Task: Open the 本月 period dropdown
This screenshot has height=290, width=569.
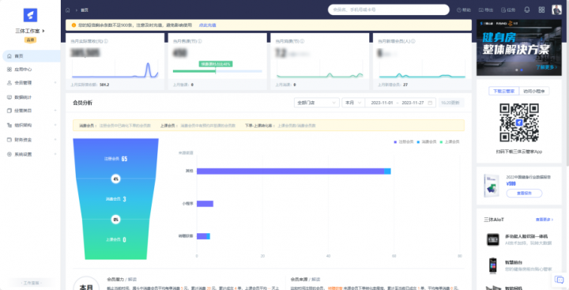Action: tap(353, 103)
